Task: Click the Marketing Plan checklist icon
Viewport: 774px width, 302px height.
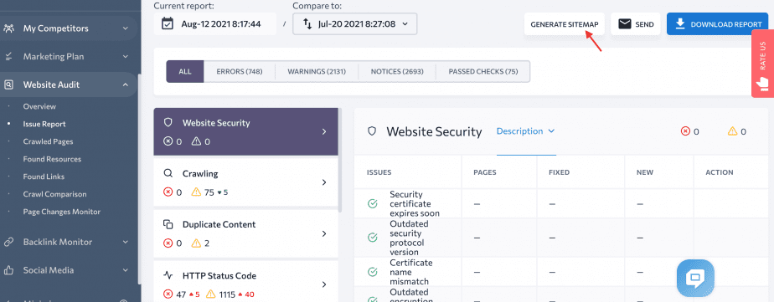Action: point(8,57)
